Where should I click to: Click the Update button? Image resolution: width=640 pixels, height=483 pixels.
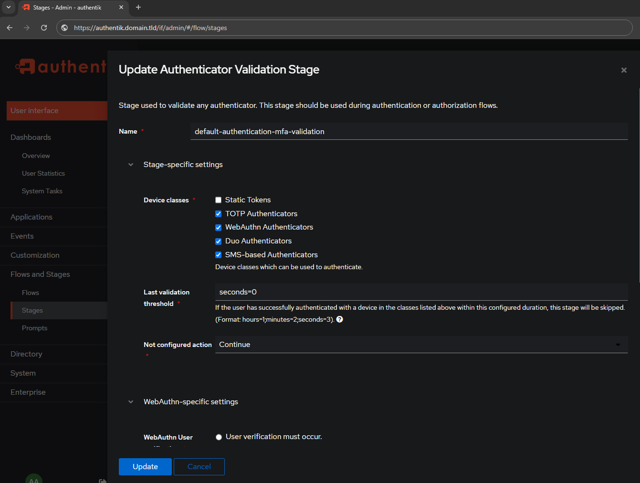(145, 467)
